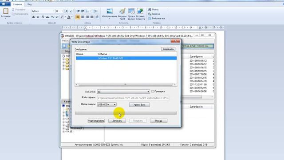The image size is (284, 160).
Task: Toggle strikethrough formatting in WordPad
Action: [x=47, y=17]
